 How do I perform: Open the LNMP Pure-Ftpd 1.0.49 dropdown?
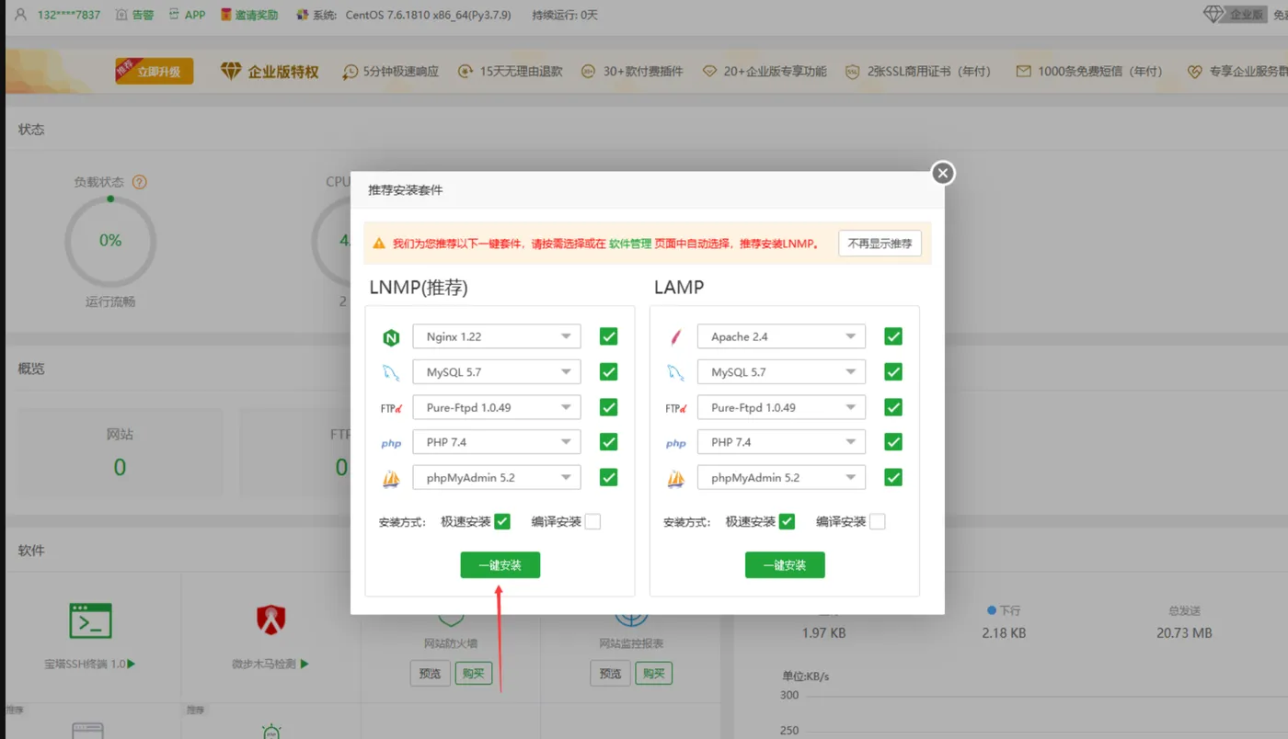coord(497,407)
